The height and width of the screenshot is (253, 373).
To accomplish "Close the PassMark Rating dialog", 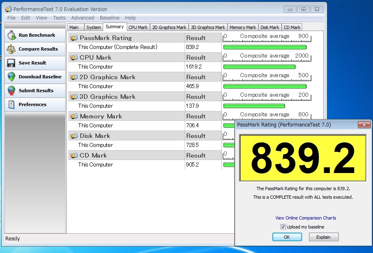I will pos(364,124).
